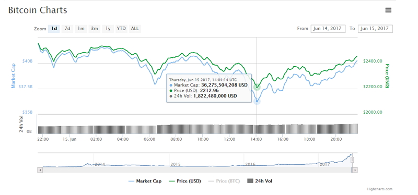The height and width of the screenshot is (195, 418).
Task: Click the tooltip volume 1,822,480,000 USD
Action: click(215, 96)
